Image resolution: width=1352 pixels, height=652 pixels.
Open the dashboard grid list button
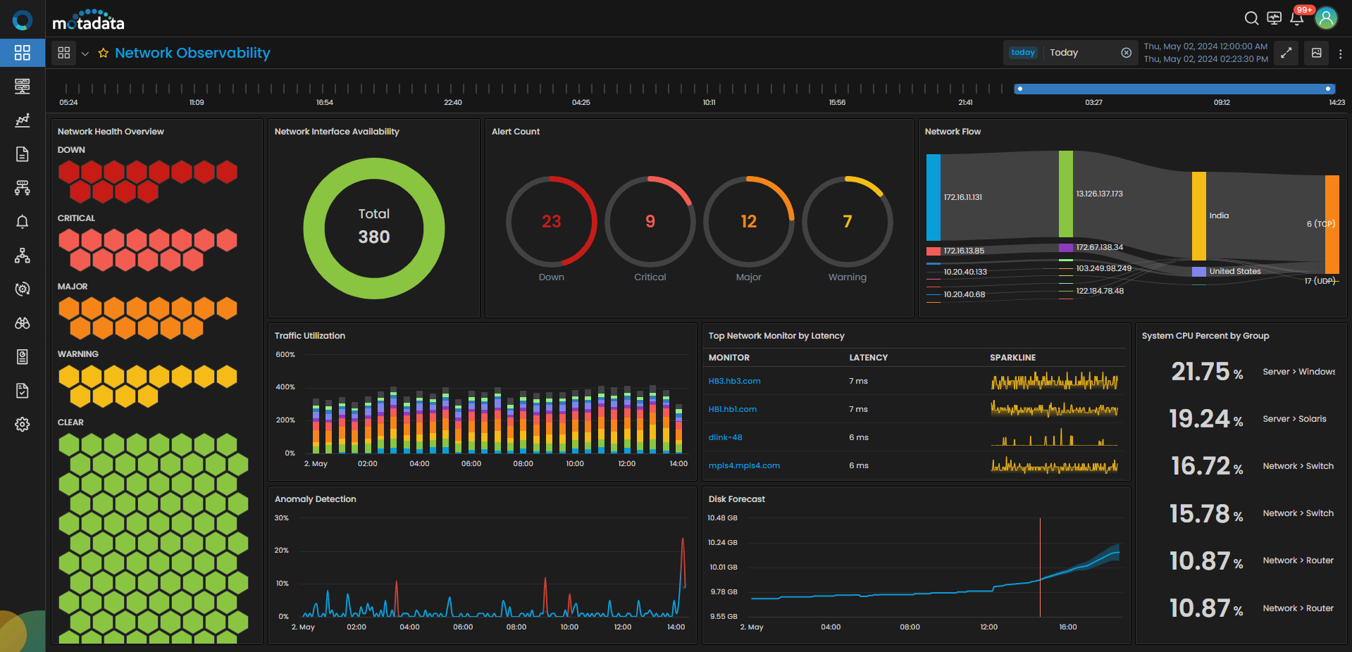64,53
